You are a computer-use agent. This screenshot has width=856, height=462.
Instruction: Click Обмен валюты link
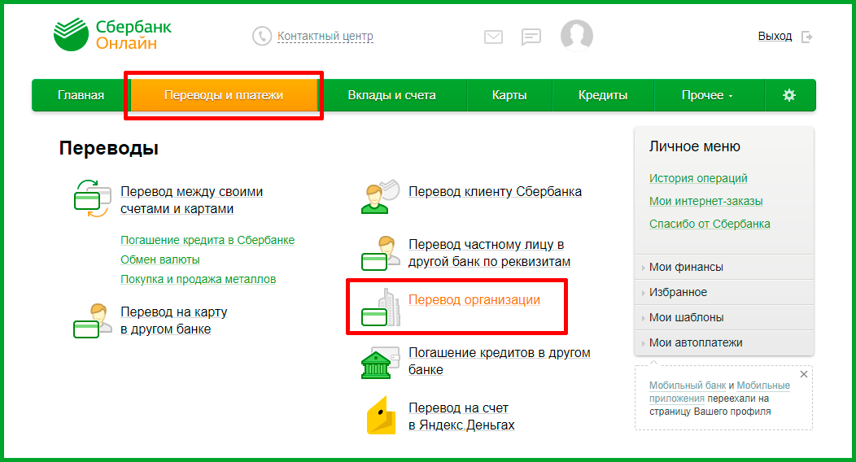160,259
